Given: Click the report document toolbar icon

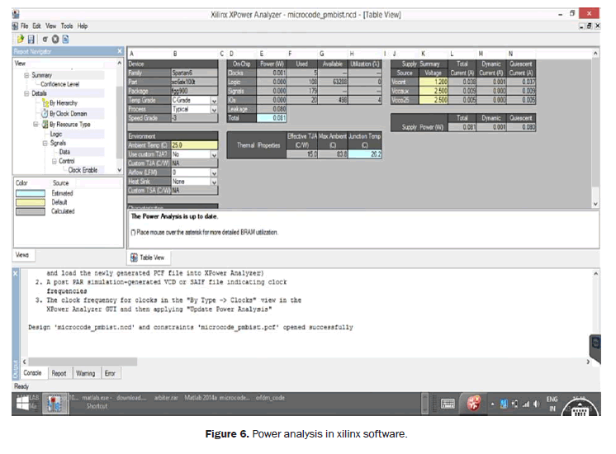Looking at the screenshot, I should tap(65, 39).
